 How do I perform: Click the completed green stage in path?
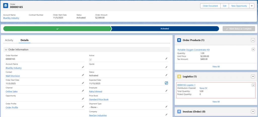coord(57,29)
